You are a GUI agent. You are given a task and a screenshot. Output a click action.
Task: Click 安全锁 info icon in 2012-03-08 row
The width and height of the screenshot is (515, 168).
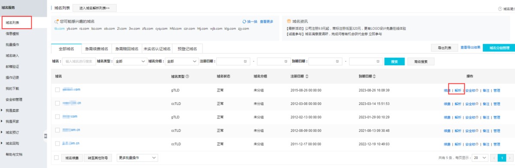pos(477,104)
